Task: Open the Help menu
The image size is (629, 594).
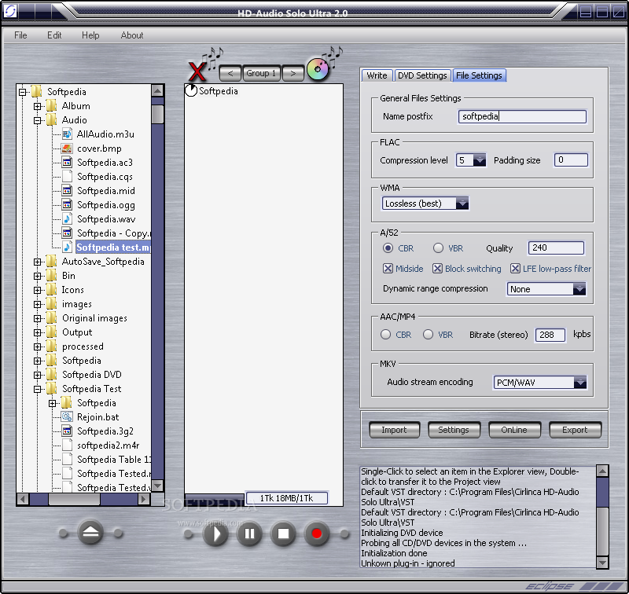Action: (x=90, y=35)
